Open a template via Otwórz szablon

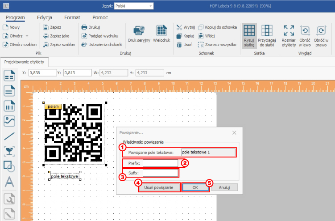pos(20,45)
